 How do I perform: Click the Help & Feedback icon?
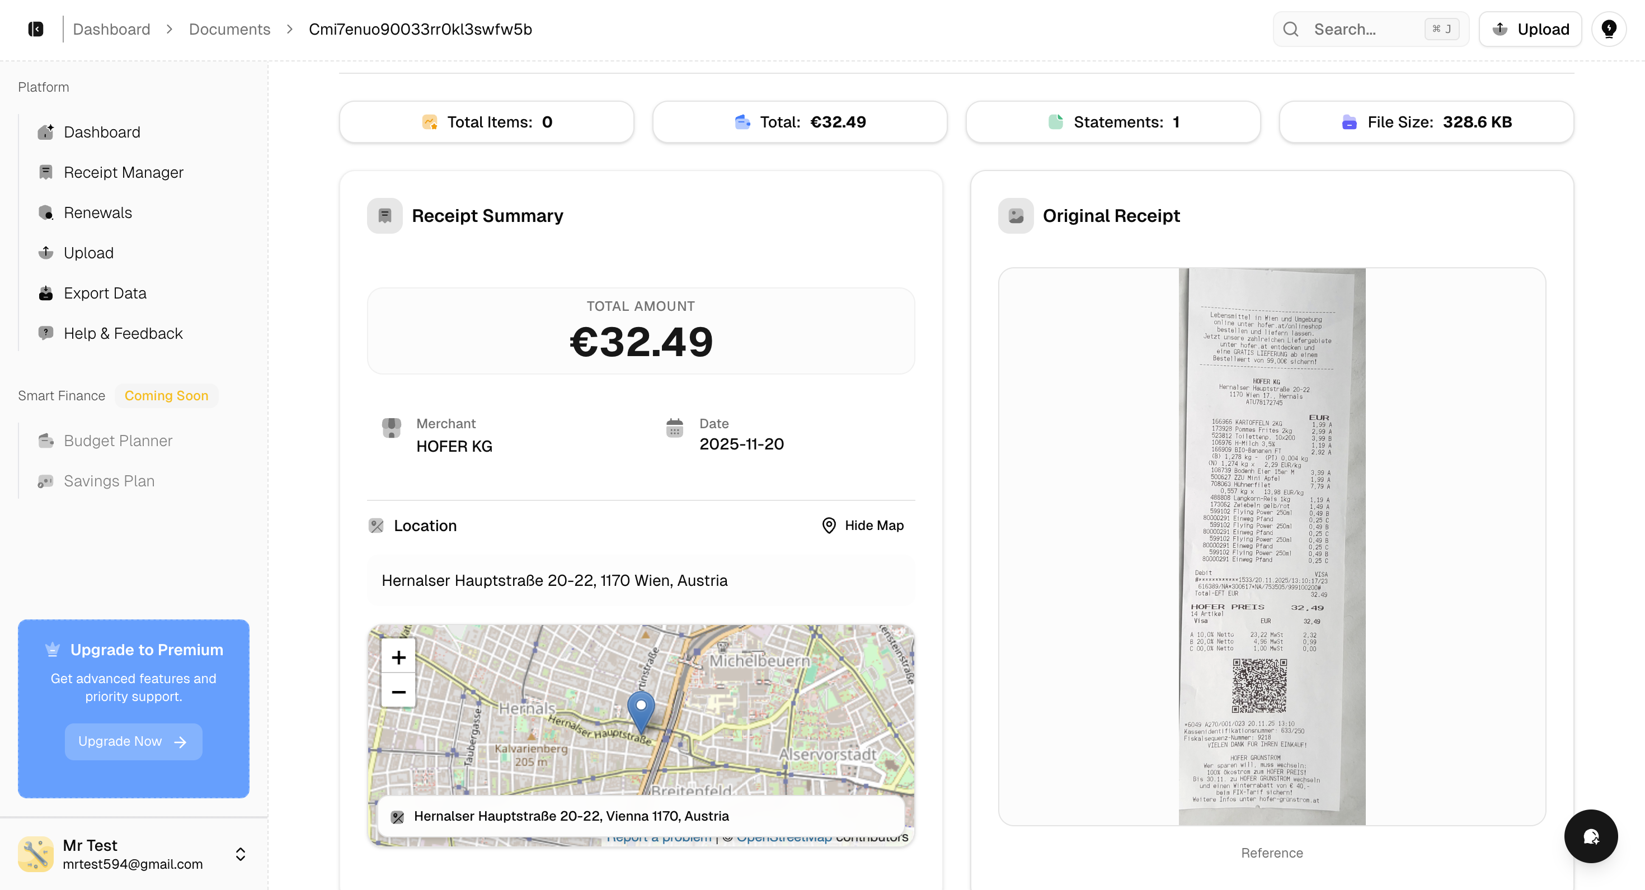click(46, 333)
